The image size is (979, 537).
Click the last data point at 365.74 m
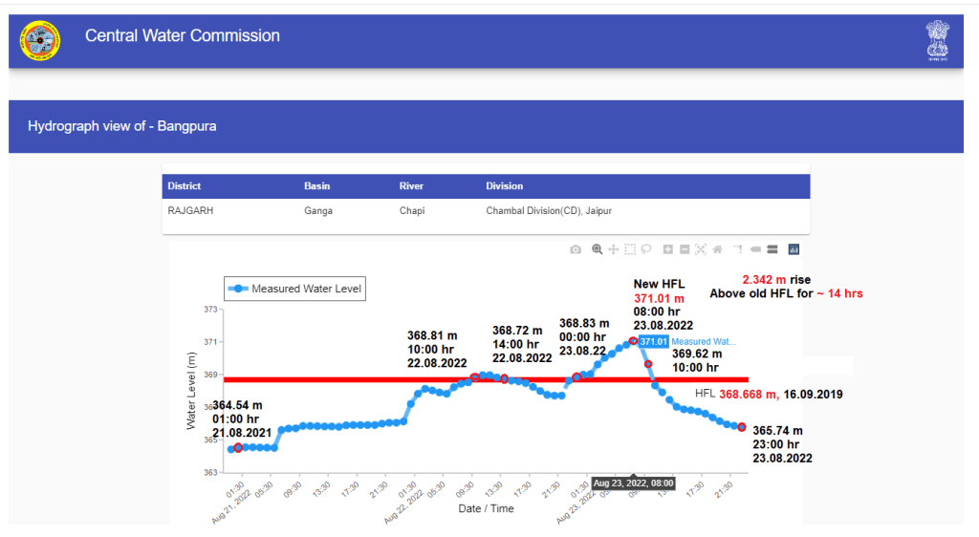pyautogui.click(x=742, y=426)
